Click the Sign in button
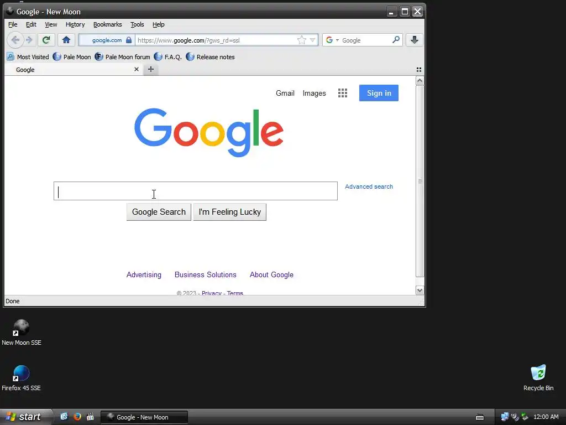Viewport: 566px width, 425px height. 379,93
